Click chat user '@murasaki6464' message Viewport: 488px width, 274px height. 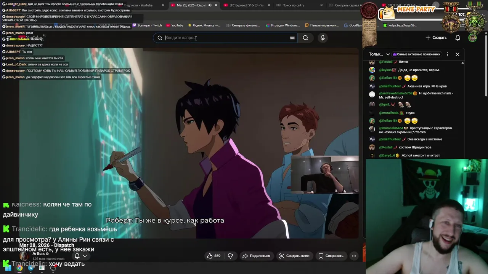pyautogui.click(x=411, y=130)
